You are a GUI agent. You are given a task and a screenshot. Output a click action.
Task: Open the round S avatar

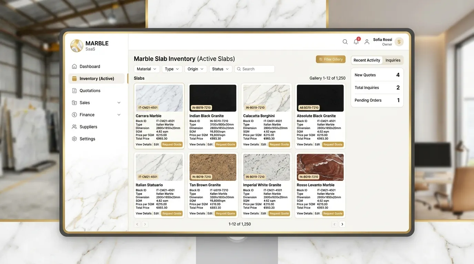[x=399, y=42]
